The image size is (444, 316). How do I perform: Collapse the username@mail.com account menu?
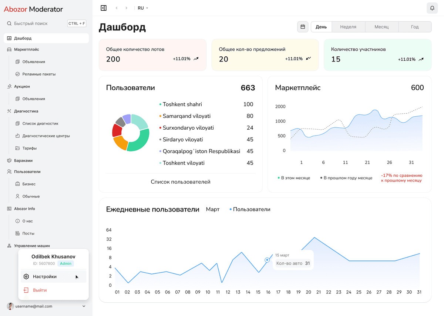[x=84, y=306]
